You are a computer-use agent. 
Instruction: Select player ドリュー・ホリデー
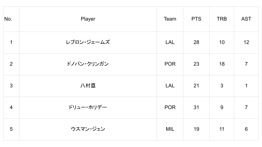pos(88,107)
